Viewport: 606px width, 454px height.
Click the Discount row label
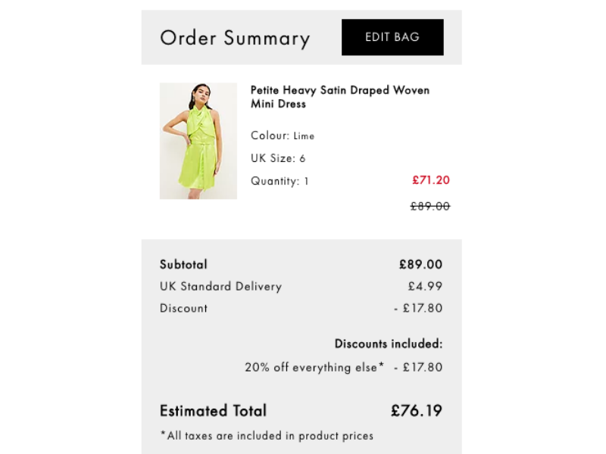183,309
